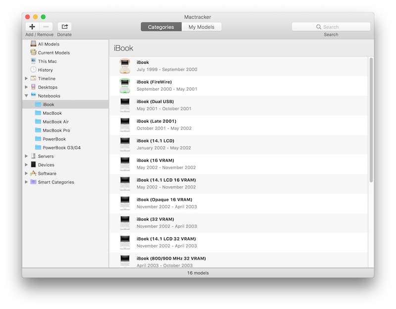The height and width of the screenshot is (309, 396).
Task: Select the All Models sidebar icon
Action: [x=33, y=44]
